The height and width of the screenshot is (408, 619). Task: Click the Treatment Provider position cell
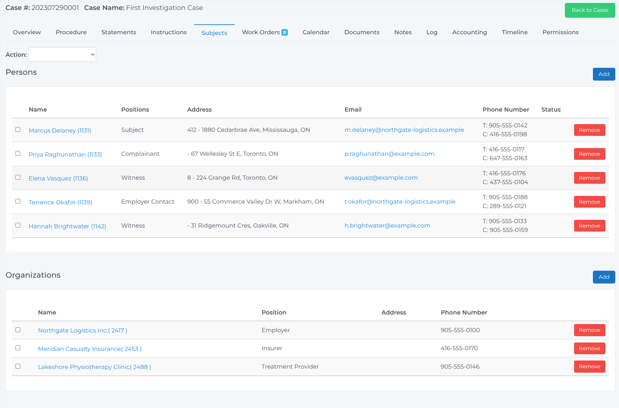tap(290, 366)
